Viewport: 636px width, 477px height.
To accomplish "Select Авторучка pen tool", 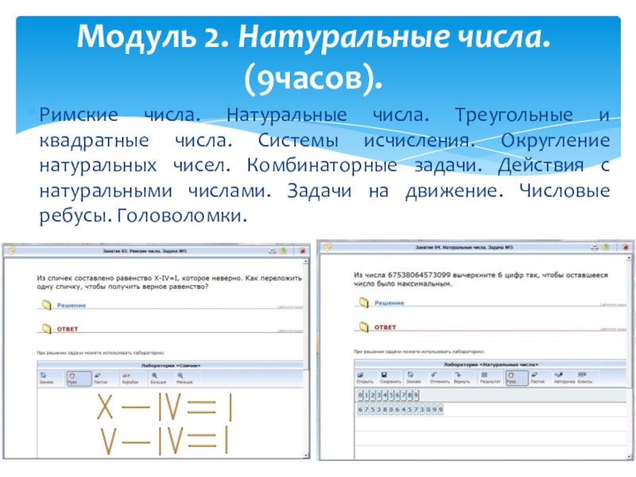I will point(564,378).
